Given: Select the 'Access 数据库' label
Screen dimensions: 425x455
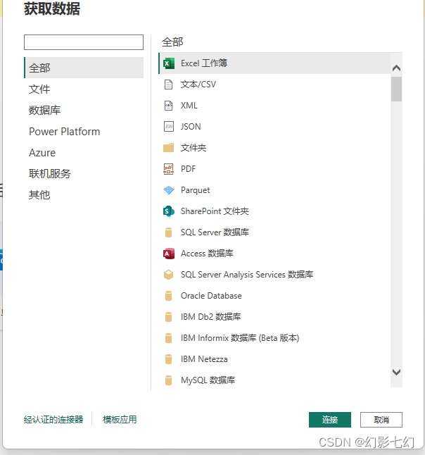Looking at the screenshot, I should [207, 254].
